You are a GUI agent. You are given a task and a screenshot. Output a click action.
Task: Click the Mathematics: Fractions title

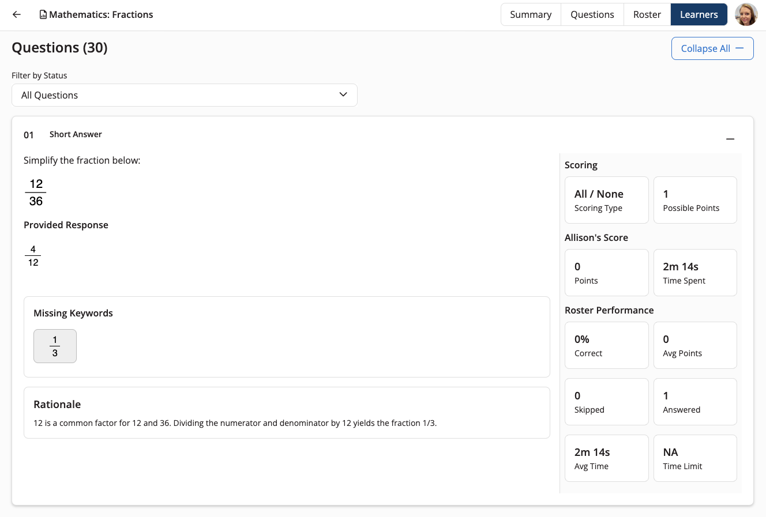click(x=101, y=15)
